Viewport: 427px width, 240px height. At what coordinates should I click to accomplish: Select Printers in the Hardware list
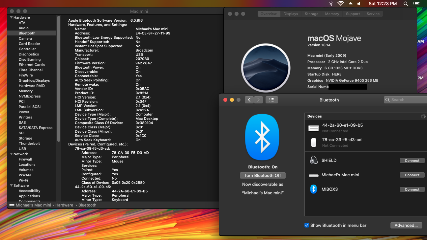(x=25, y=117)
